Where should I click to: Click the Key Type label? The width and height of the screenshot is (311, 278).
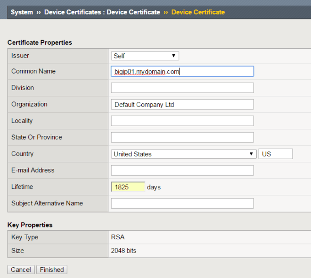25,237
